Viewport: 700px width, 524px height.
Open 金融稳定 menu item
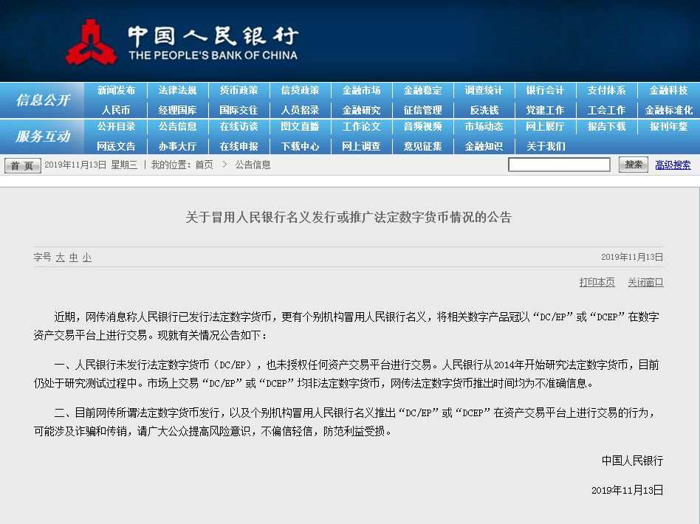coord(423,90)
